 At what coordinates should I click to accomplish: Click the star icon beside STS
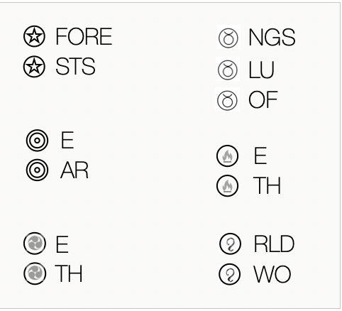[x=34, y=67]
